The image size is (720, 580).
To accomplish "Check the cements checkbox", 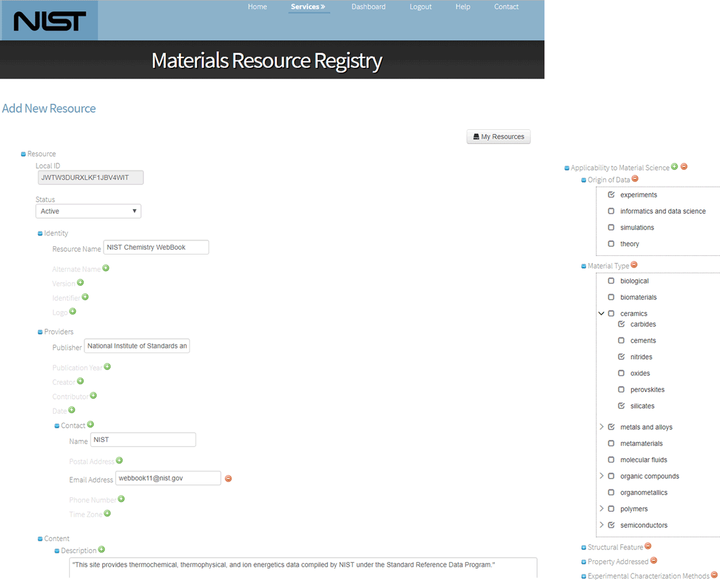I will click(x=622, y=340).
